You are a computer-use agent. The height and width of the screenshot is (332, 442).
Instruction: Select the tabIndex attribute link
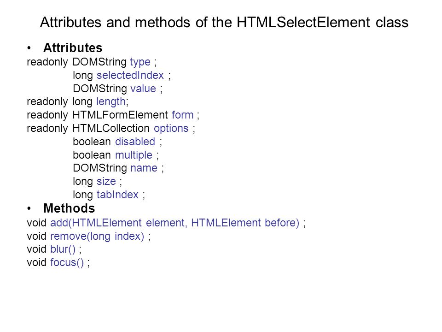point(117,195)
